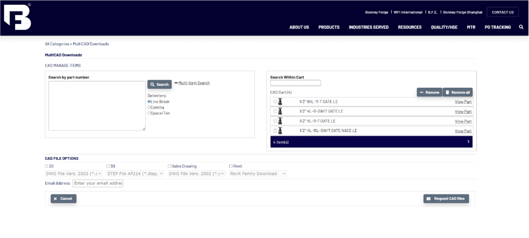Screen dimensions: 529x238
Task: View Part for 1/2" 9HL-11-T GATE LE
Action: point(463,102)
